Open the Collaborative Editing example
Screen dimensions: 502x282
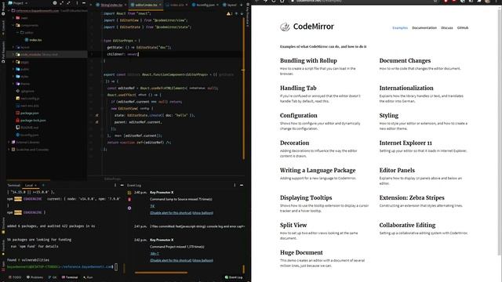(x=407, y=225)
